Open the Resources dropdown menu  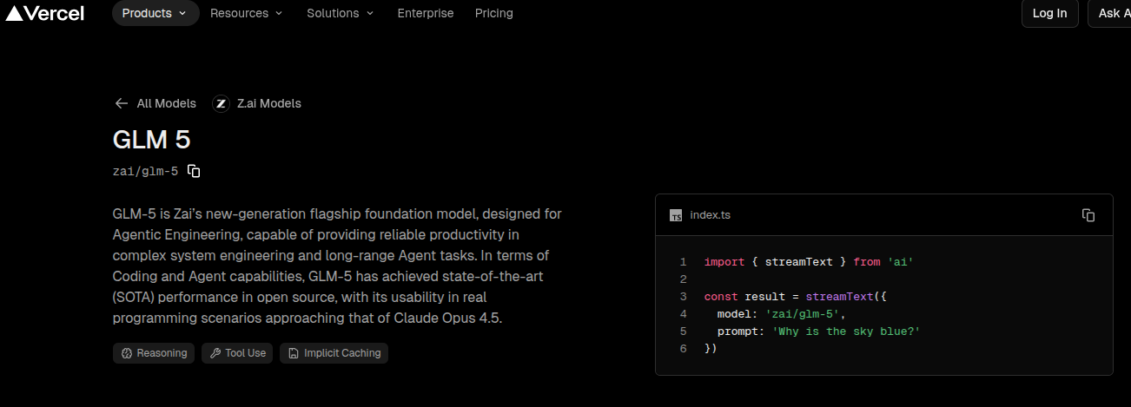247,13
